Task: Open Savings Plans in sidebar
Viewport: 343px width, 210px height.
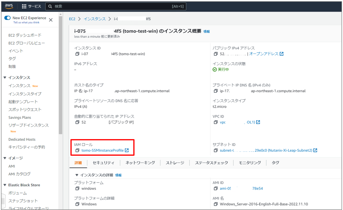Action: tap(20, 117)
